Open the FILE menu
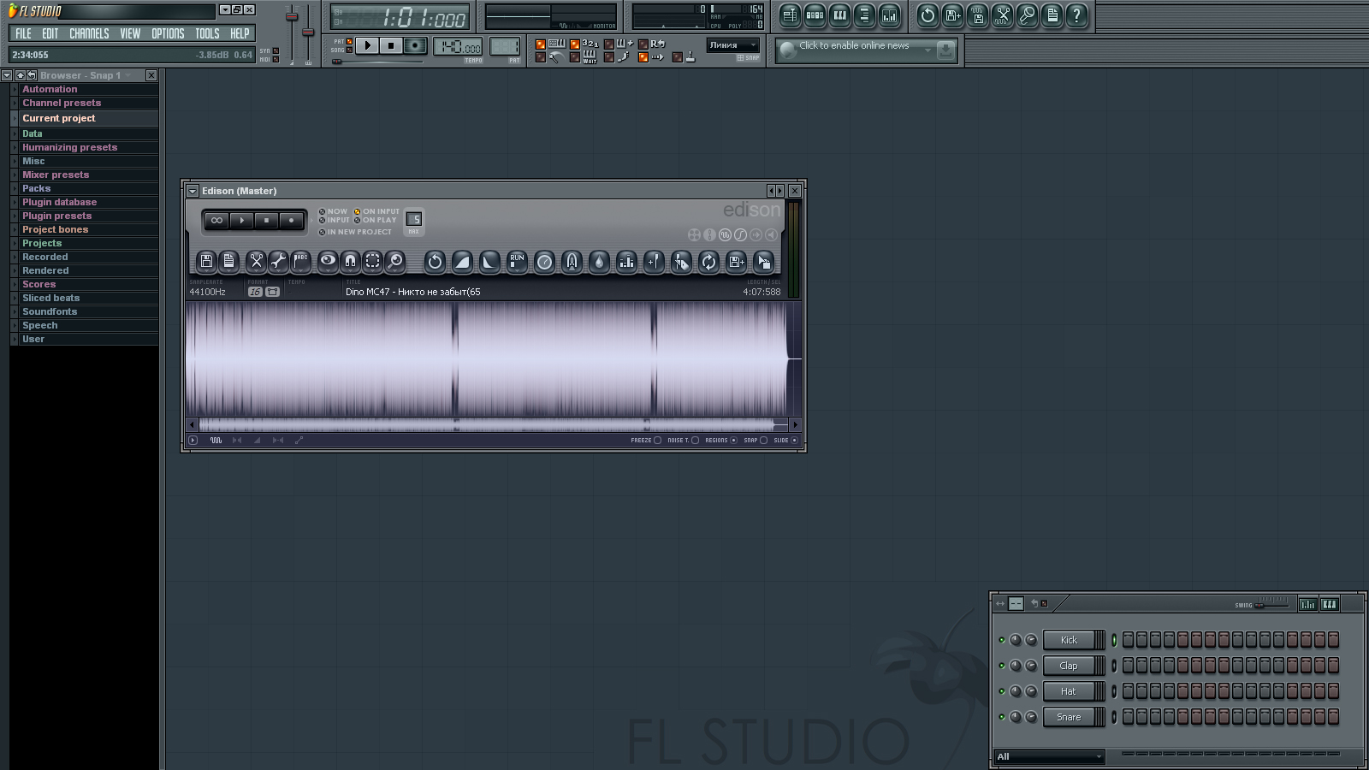This screenshot has height=770, width=1369. (23, 33)
